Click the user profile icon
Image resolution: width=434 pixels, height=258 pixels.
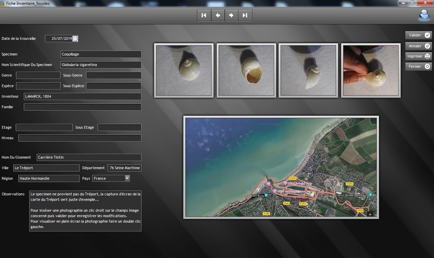pyautogui.click(x=424, y=15)
